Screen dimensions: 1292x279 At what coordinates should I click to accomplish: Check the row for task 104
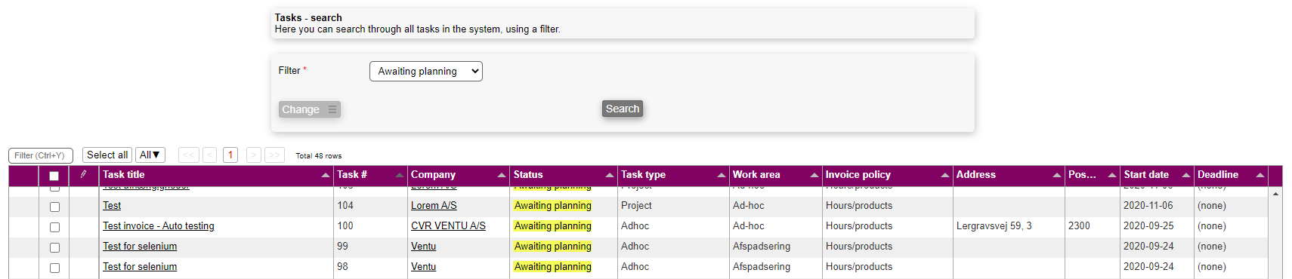point(54,207)
